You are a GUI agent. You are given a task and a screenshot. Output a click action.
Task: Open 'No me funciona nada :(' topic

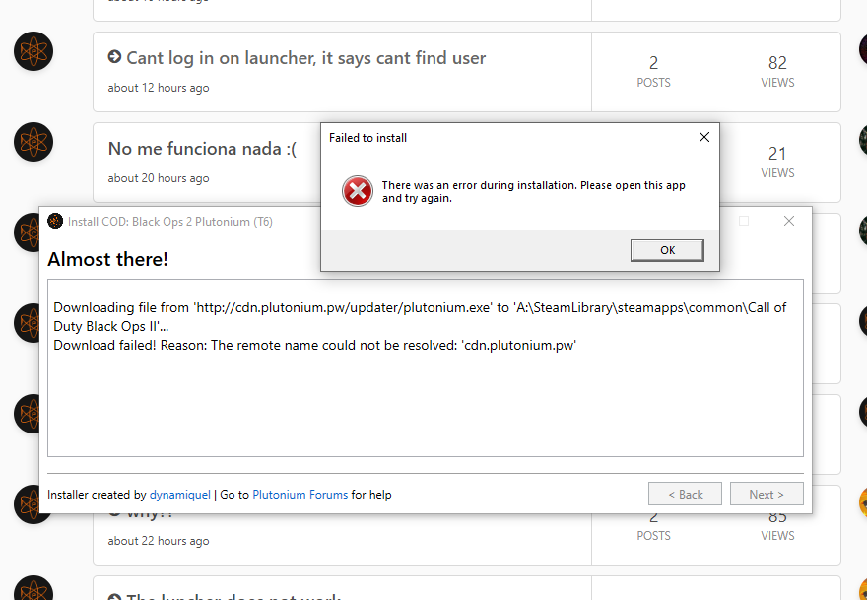pyautogui.click(x=202, y=148)
